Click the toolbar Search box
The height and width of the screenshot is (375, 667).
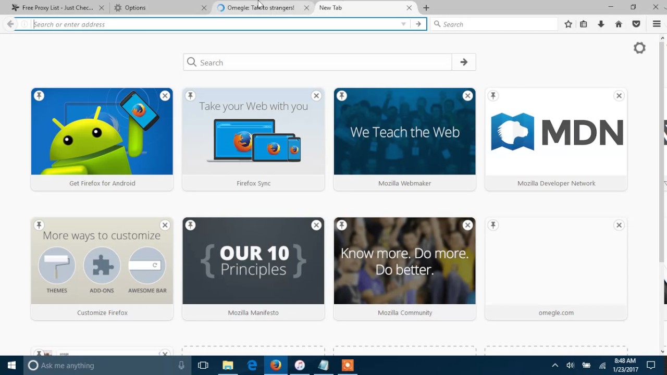click(494, 24)
